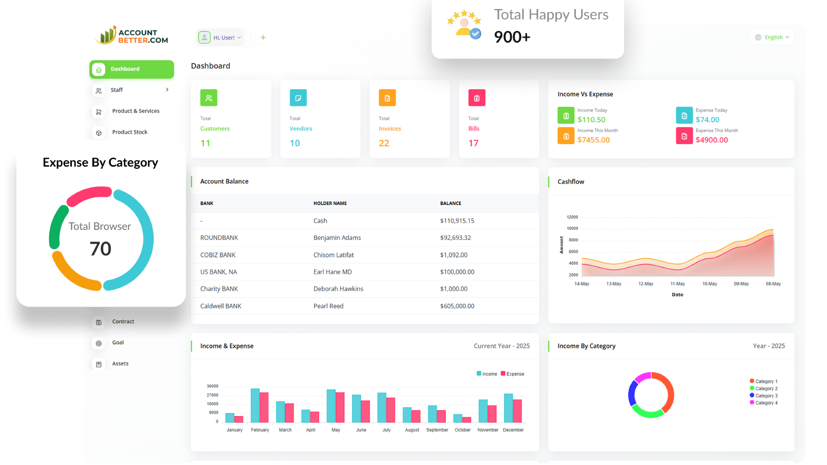Click the green plus button

click(263, 37)
